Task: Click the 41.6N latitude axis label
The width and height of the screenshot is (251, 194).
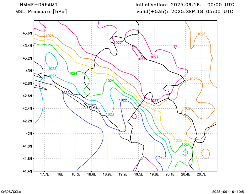Action: (27, 159)
